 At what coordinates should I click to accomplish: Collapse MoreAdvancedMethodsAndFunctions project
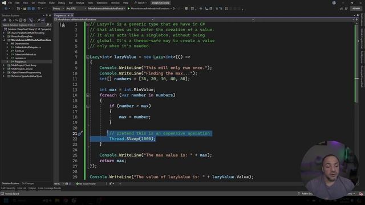(x=4, y=40)
